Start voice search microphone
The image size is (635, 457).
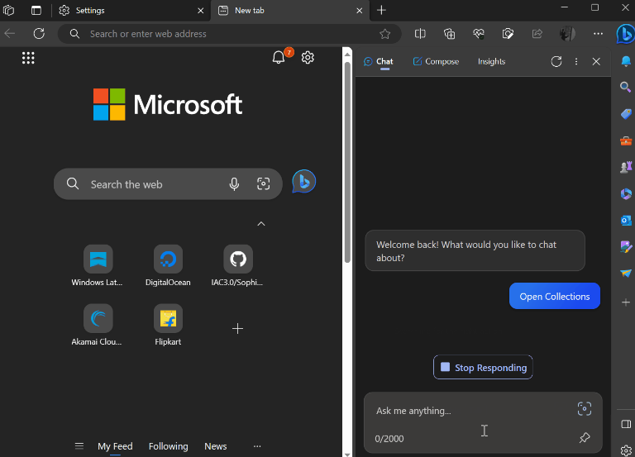234,184
